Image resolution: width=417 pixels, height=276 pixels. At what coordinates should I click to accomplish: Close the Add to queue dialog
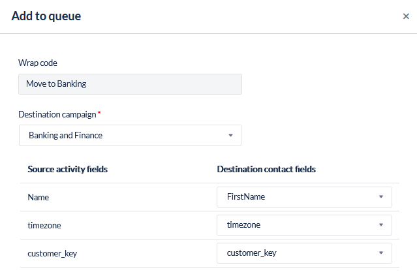tap(406, 16)
